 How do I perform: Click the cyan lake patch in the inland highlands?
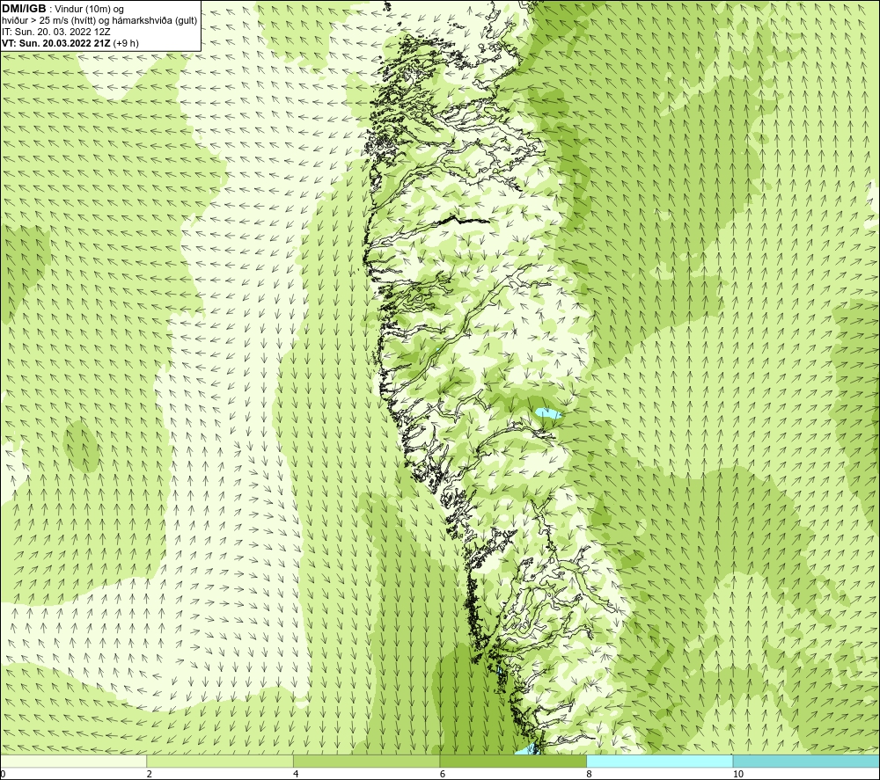[x=548, y=414]
